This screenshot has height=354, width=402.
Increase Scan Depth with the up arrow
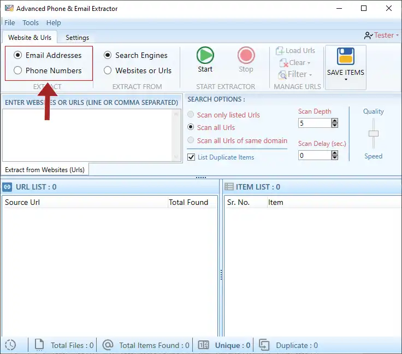[x=335, y=121]
